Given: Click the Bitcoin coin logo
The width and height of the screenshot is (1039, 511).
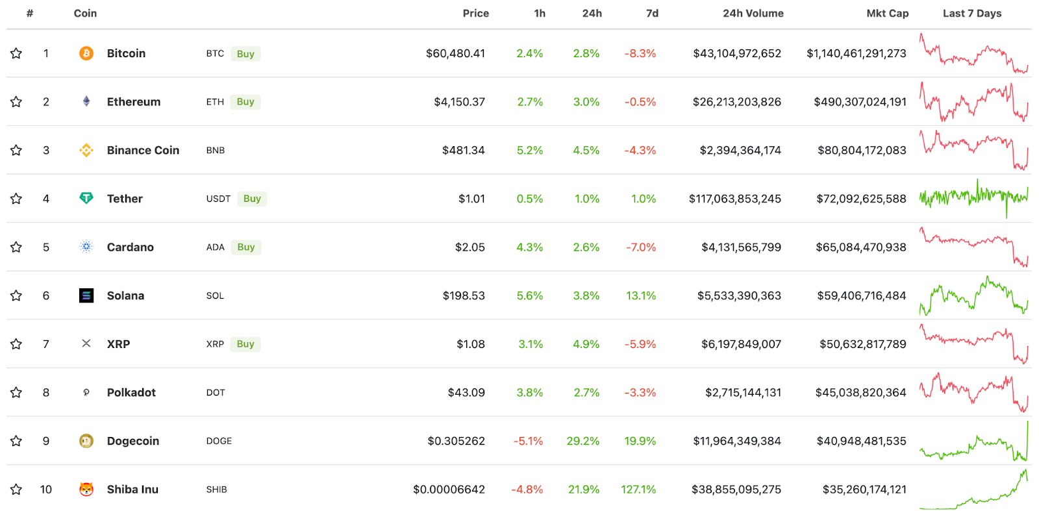Looking at the screenshot, I should [x=86, y=53].
